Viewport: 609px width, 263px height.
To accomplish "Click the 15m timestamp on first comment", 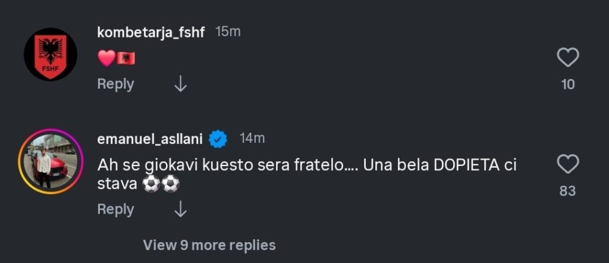I will click(228, 32).
